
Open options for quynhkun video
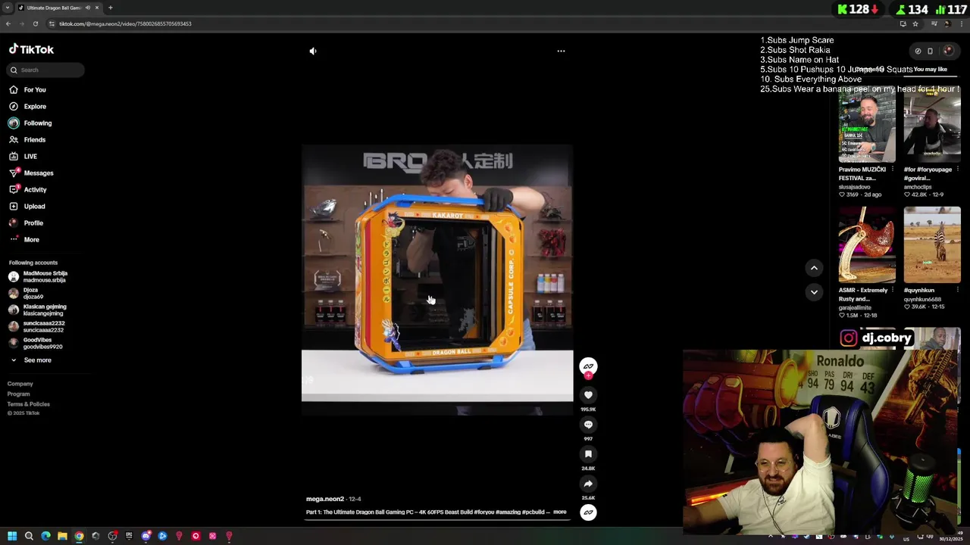pyautogui.click(x=957, y=290)
